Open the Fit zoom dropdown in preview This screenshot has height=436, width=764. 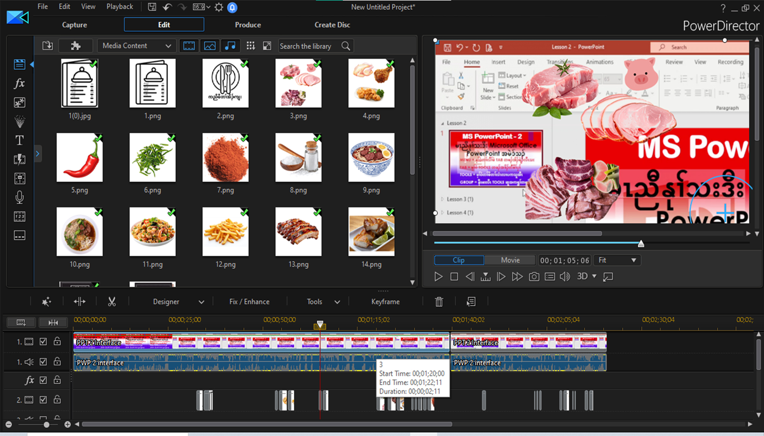pos(617,260)
